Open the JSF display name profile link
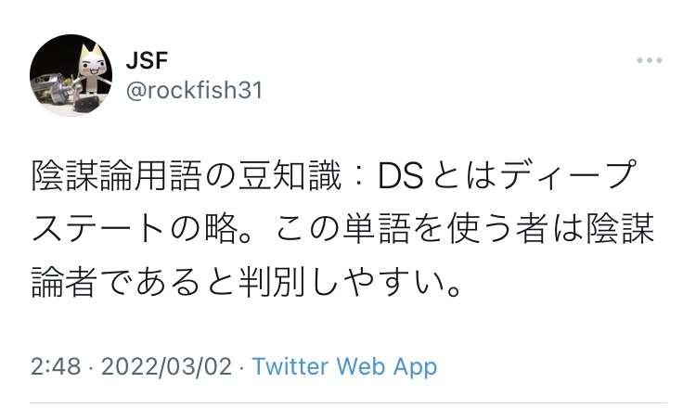696x408 pixels. click(x=147, y=61)
